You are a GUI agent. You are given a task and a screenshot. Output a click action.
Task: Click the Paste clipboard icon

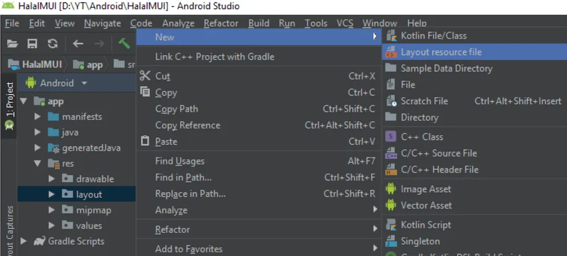(145, 141)
